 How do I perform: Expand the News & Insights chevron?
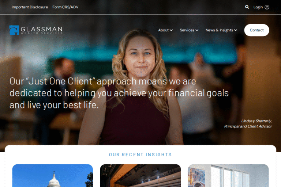pos(236,30)
